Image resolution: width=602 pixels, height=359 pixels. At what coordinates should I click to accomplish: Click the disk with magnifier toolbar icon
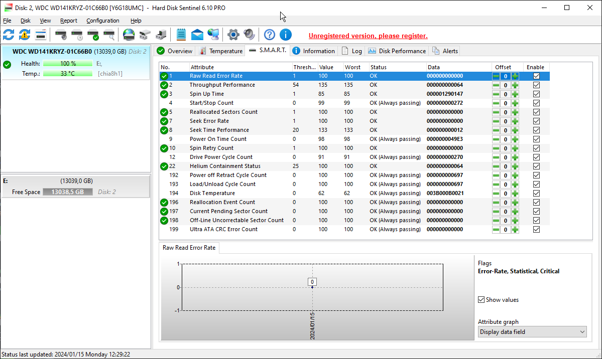coord(109,35)
